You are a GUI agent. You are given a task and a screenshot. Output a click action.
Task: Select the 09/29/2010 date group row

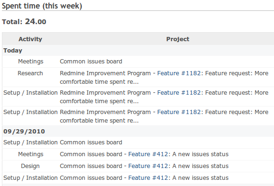(x=138, y=131)
